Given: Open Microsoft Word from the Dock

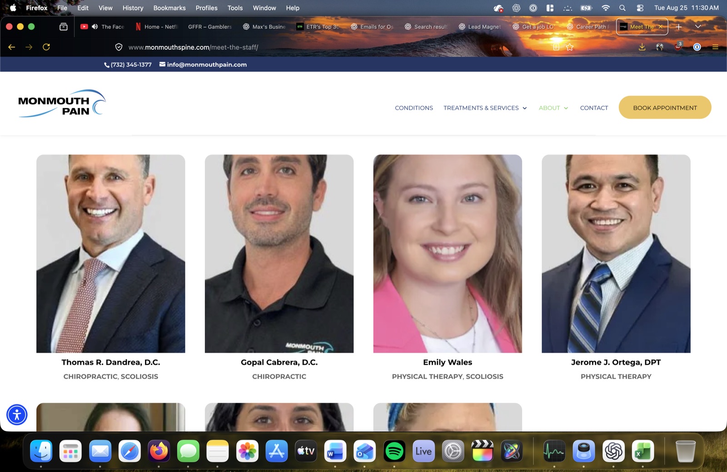Looking at the screenshot, I should click(335, 451).
